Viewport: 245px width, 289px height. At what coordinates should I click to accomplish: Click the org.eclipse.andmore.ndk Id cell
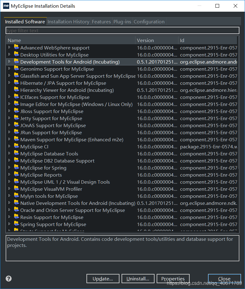click(x=209, y=203)
